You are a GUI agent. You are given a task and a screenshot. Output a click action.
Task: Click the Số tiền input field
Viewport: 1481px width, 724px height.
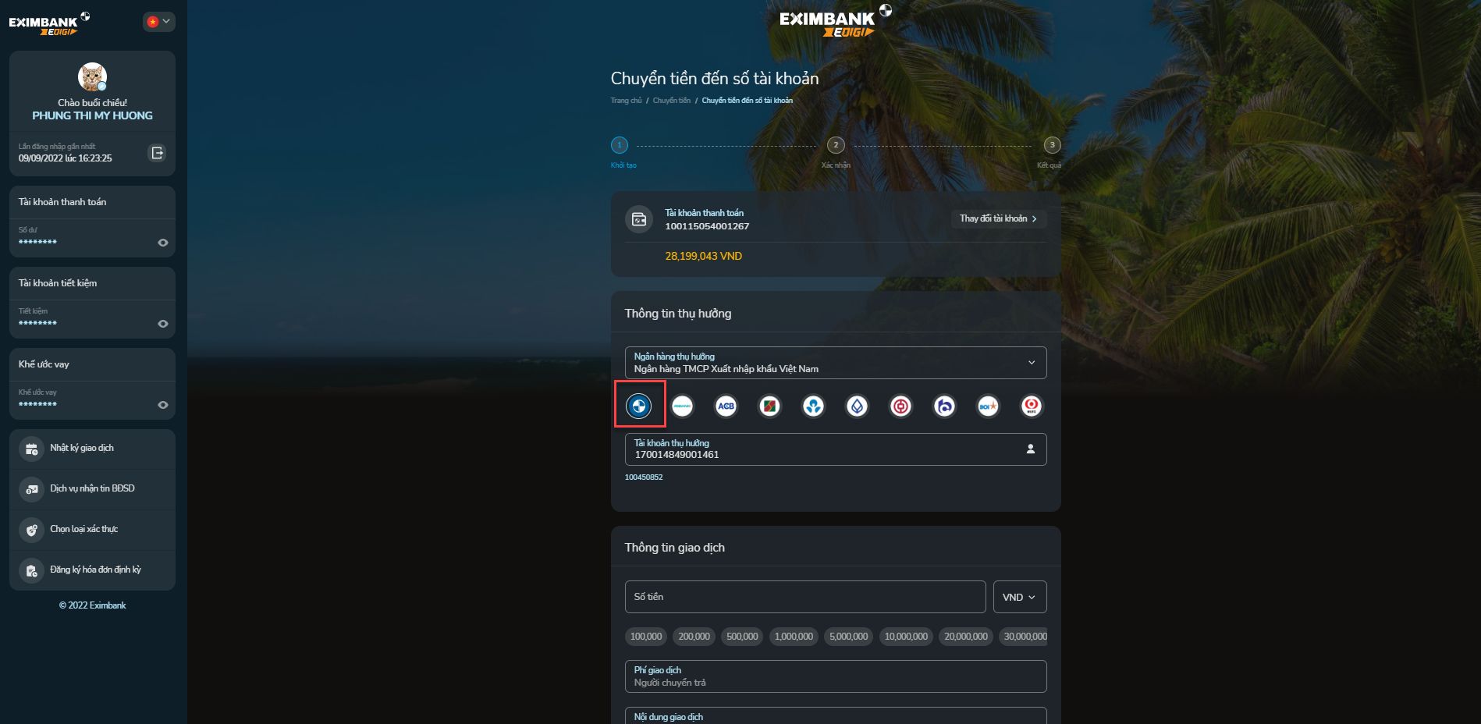(804, 597)
